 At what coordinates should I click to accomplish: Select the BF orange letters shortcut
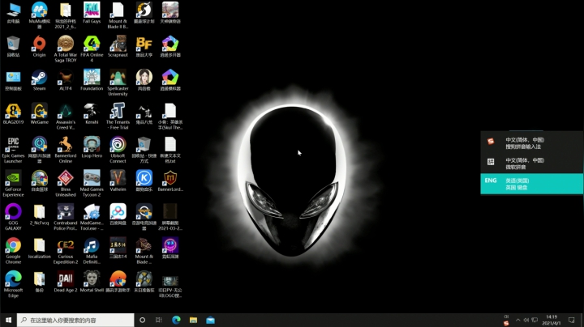pyautogui.click(x=144, y=46)
